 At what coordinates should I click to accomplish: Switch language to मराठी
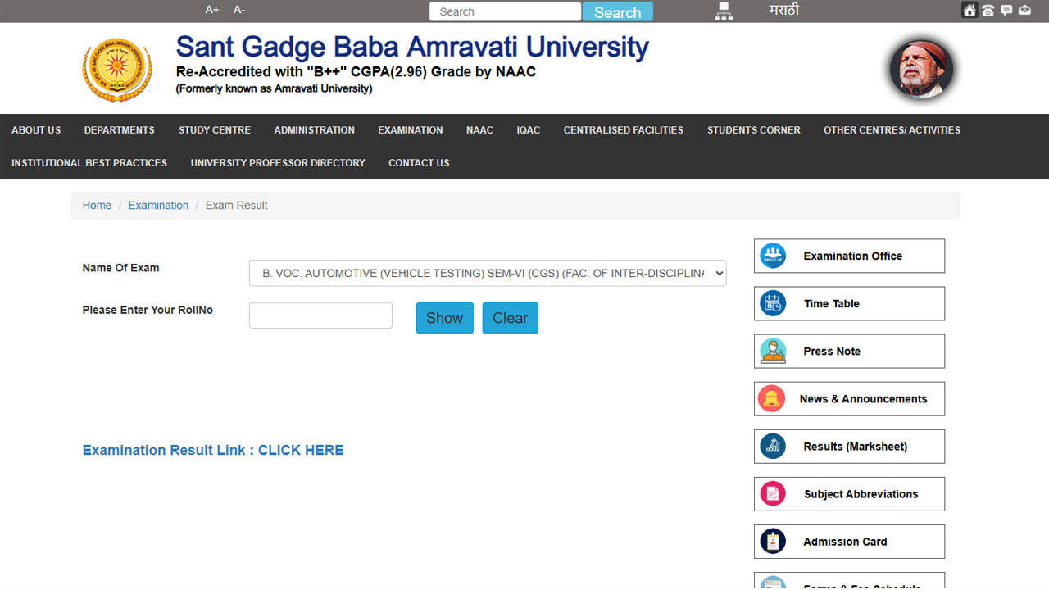click(784, 10)
